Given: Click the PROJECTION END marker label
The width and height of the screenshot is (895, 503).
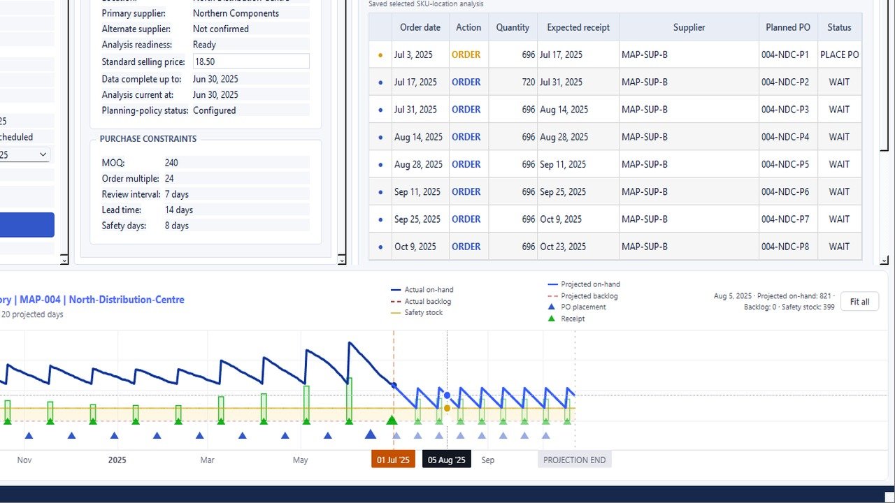Looking at the screenshot, I should pos(575,460).
